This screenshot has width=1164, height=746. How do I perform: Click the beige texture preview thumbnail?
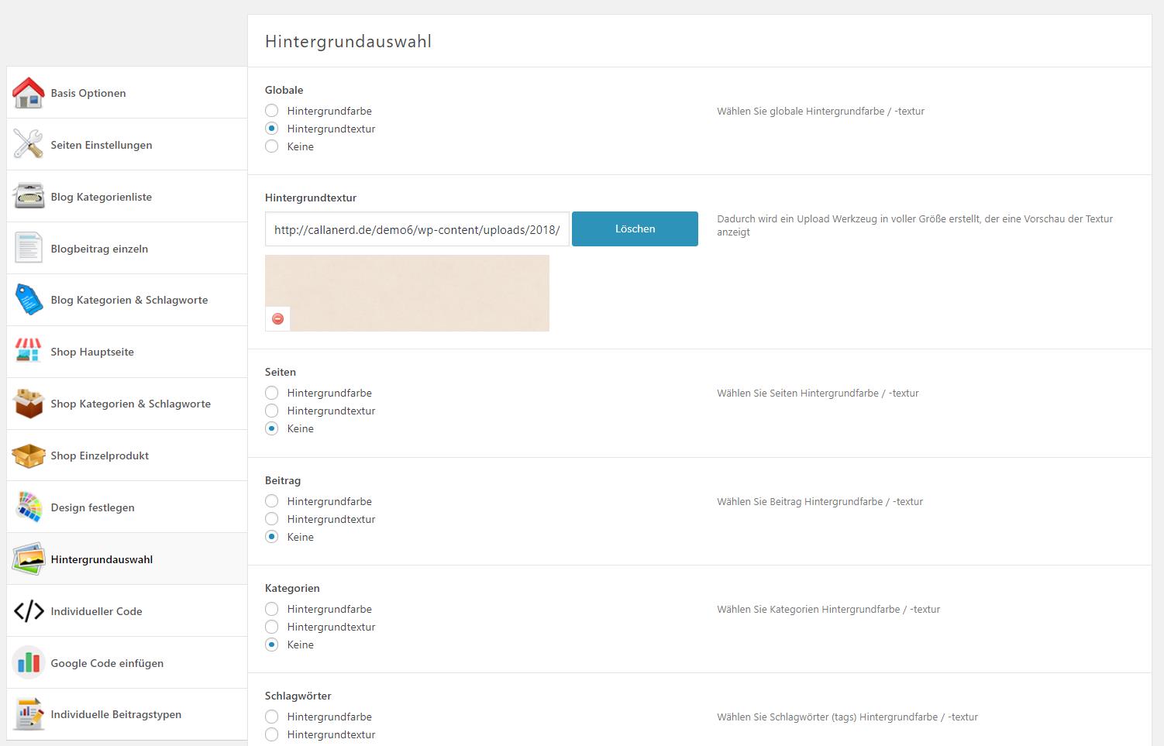pyautogui.click(x=407, y=293)
